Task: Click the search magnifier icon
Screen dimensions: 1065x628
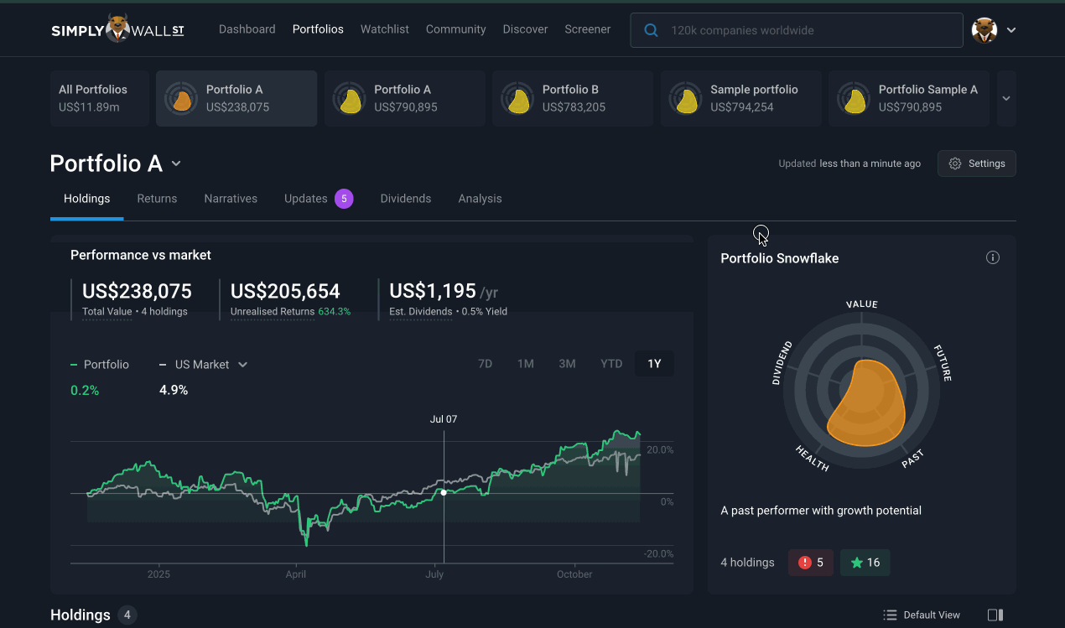Action: 651,30
